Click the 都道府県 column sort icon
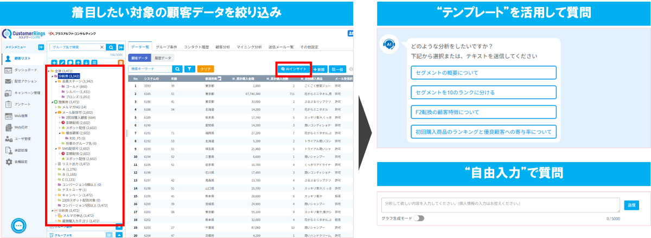The image size is (651, 238). tap(219, 79)
